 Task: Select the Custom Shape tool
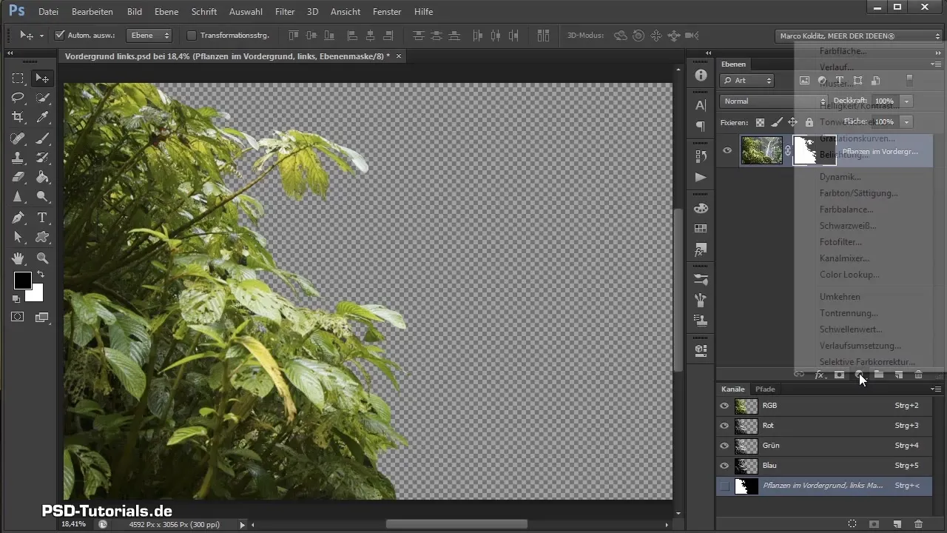(x=42, y=237)
